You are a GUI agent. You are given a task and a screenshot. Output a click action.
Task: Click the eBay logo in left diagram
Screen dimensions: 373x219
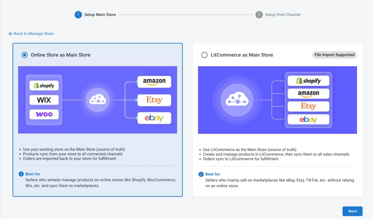click(154, 118)
